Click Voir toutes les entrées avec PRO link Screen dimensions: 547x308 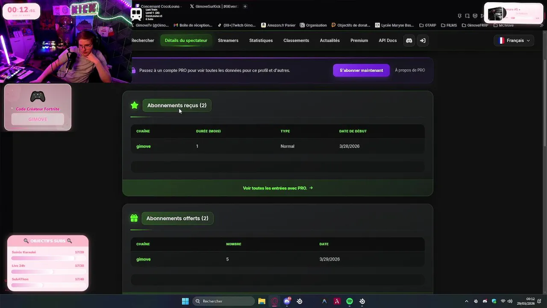tap(278, 188)
